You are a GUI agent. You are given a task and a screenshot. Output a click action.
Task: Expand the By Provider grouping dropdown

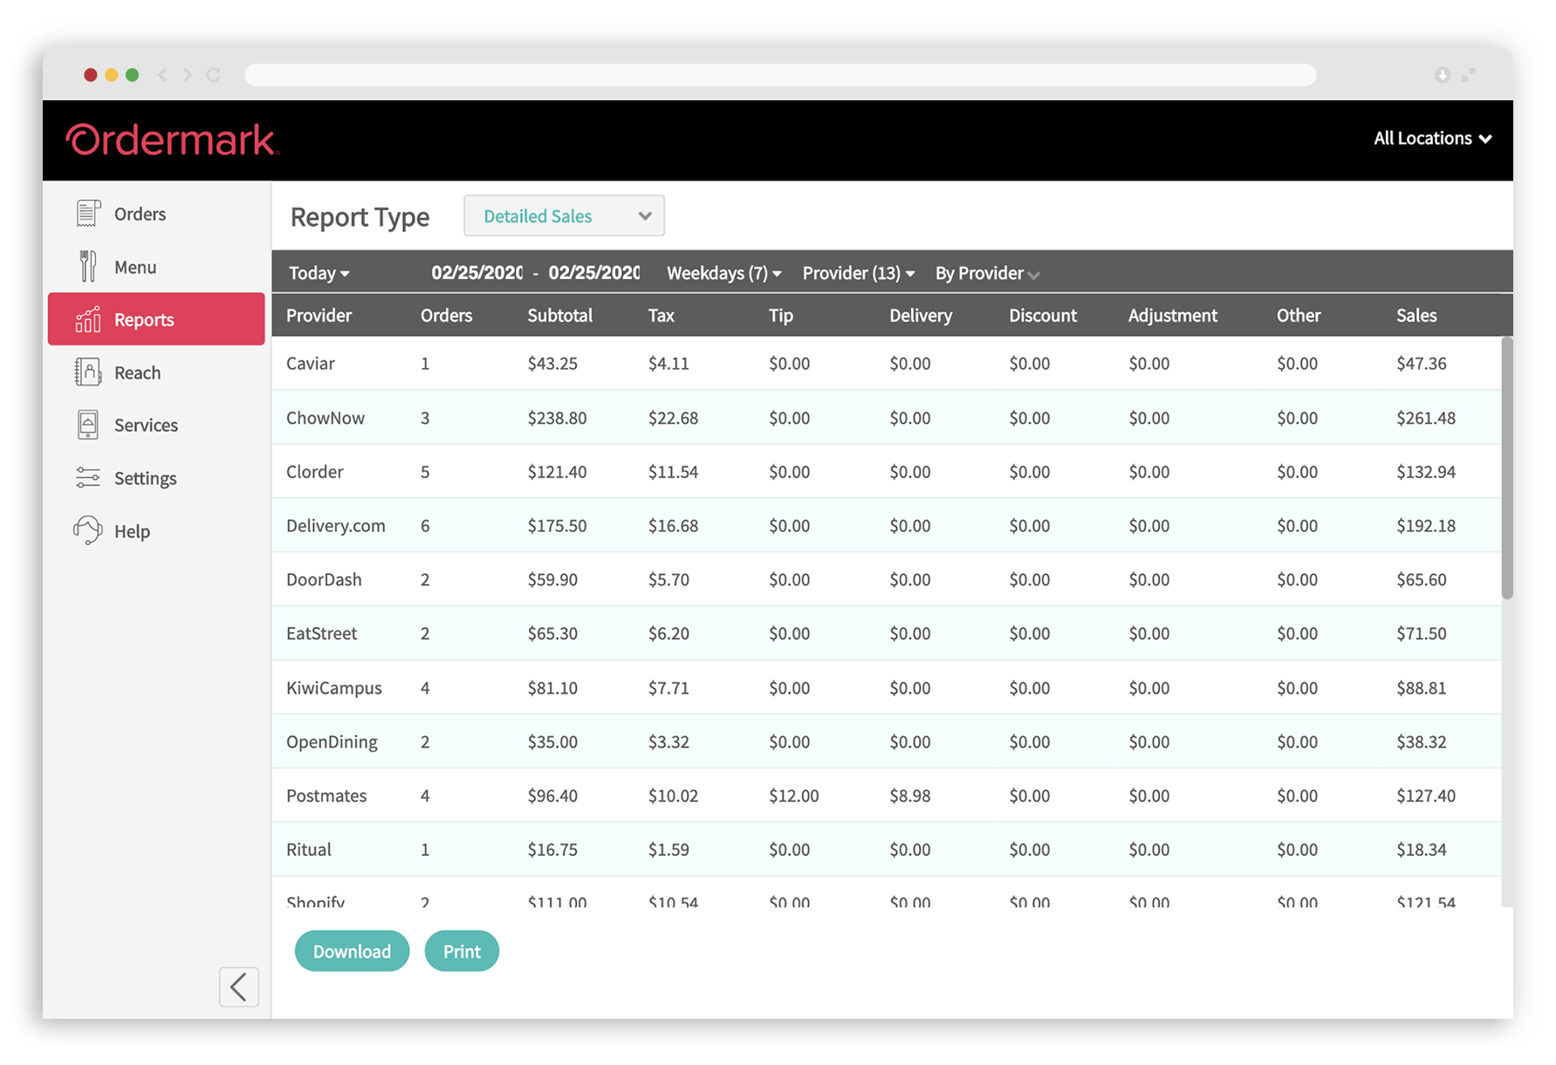(x=987, y=273)
